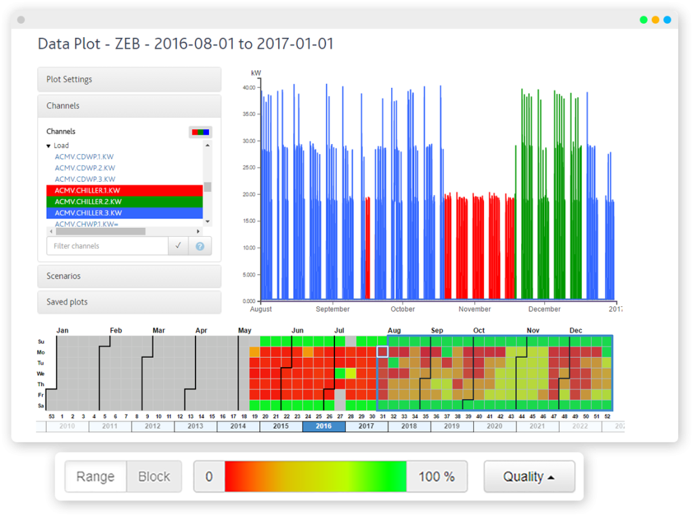Click the red-to-green quality gradient bar

pyautogui.click(x=315, y=477)
